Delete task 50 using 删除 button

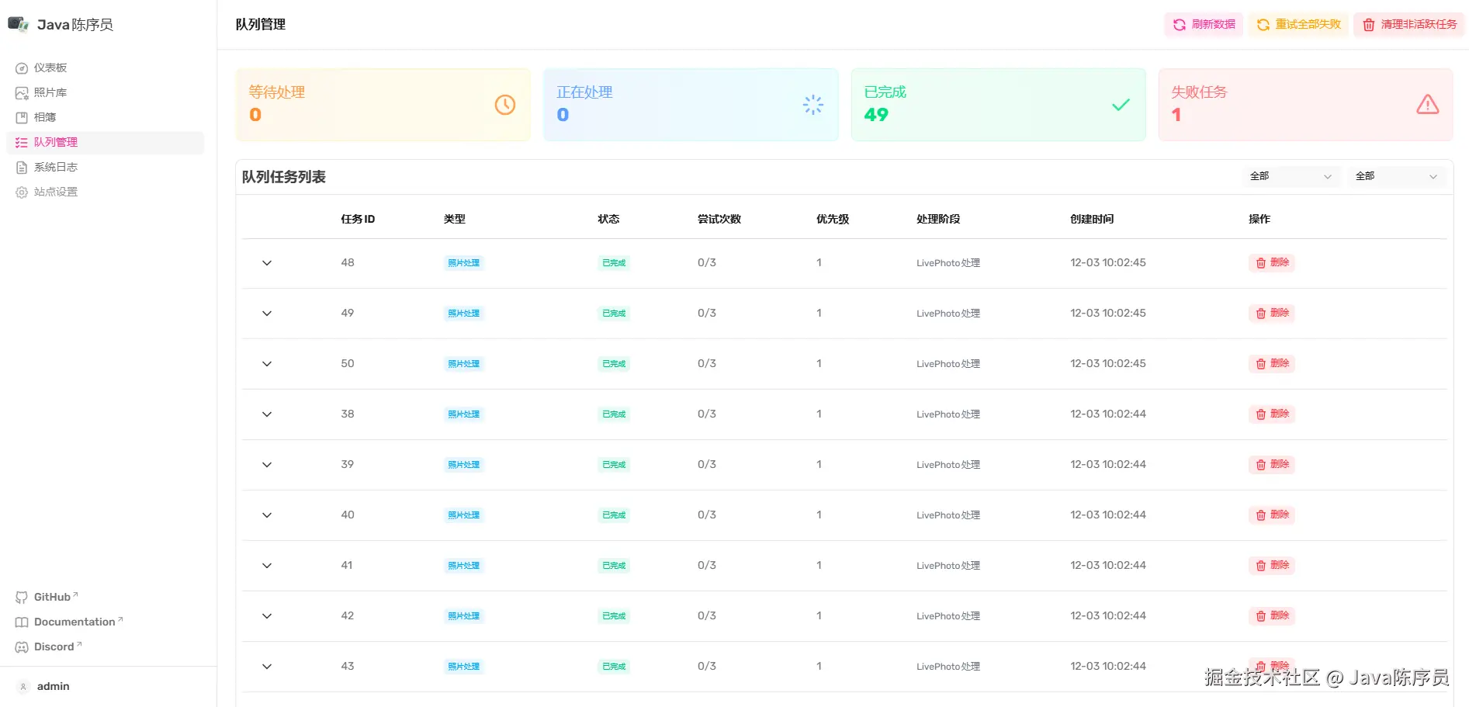click(1271, 364)
